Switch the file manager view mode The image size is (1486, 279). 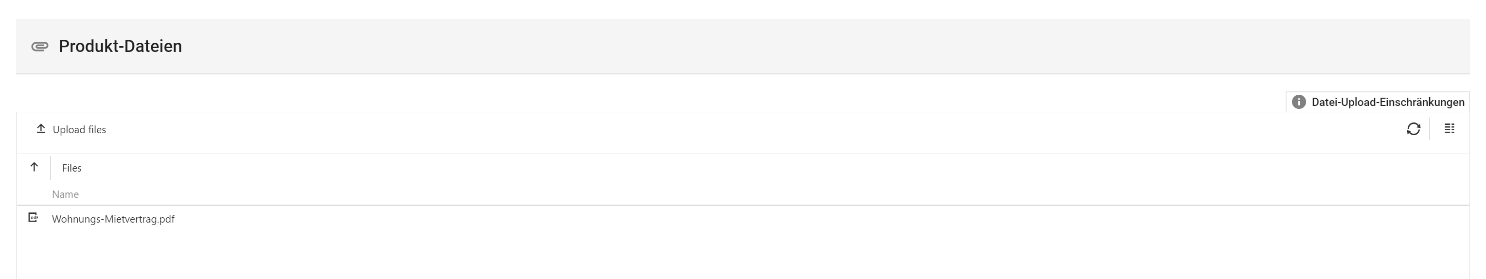click(1449, 129)
